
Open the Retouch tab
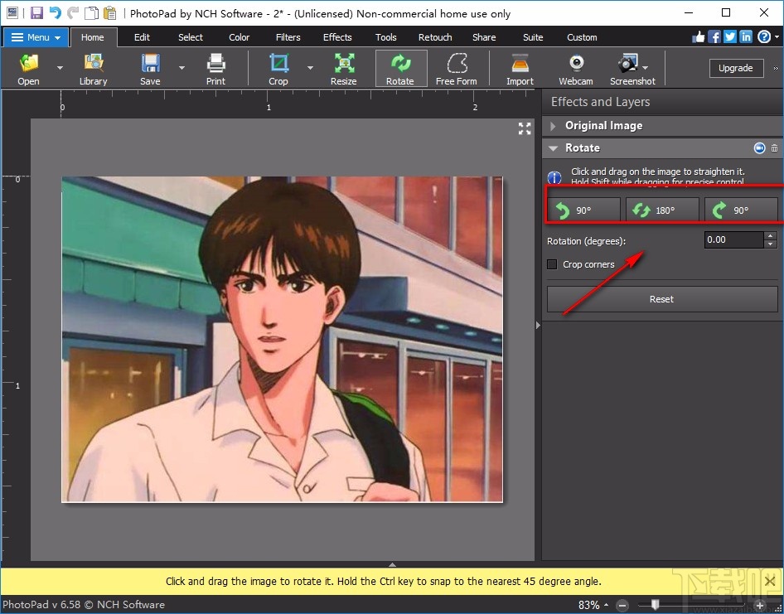[x=435, y=37]
